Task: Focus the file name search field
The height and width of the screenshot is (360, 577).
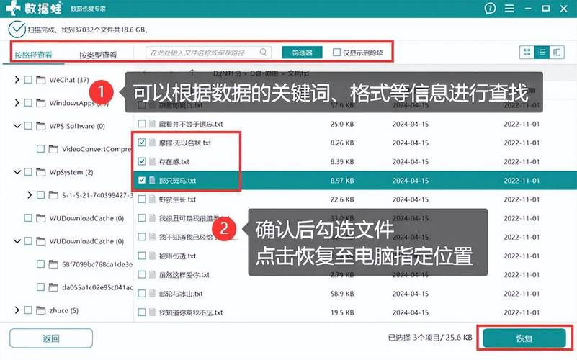Action: pos(209,53)
